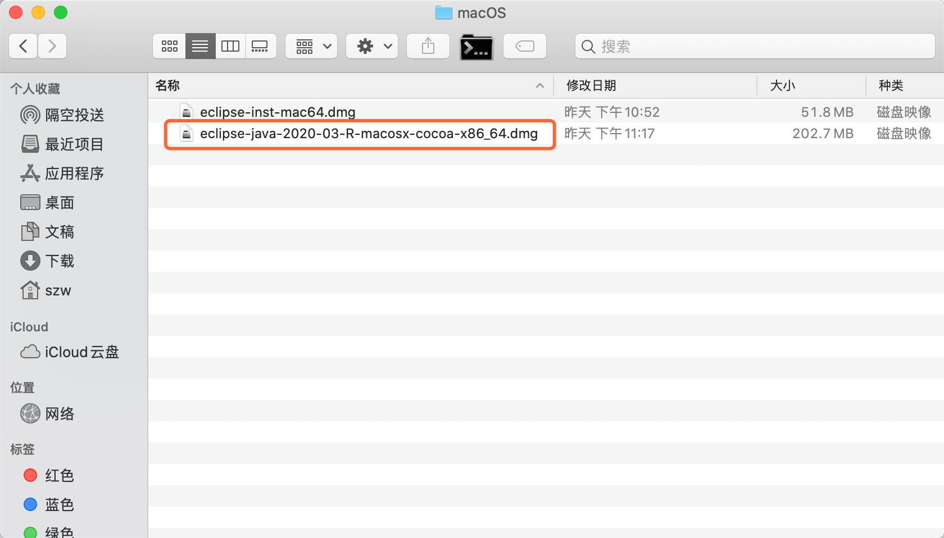The width and height of the screenshot is (944, 538).
Task: Close the Finder window with red button
Action: click(16, 12)
